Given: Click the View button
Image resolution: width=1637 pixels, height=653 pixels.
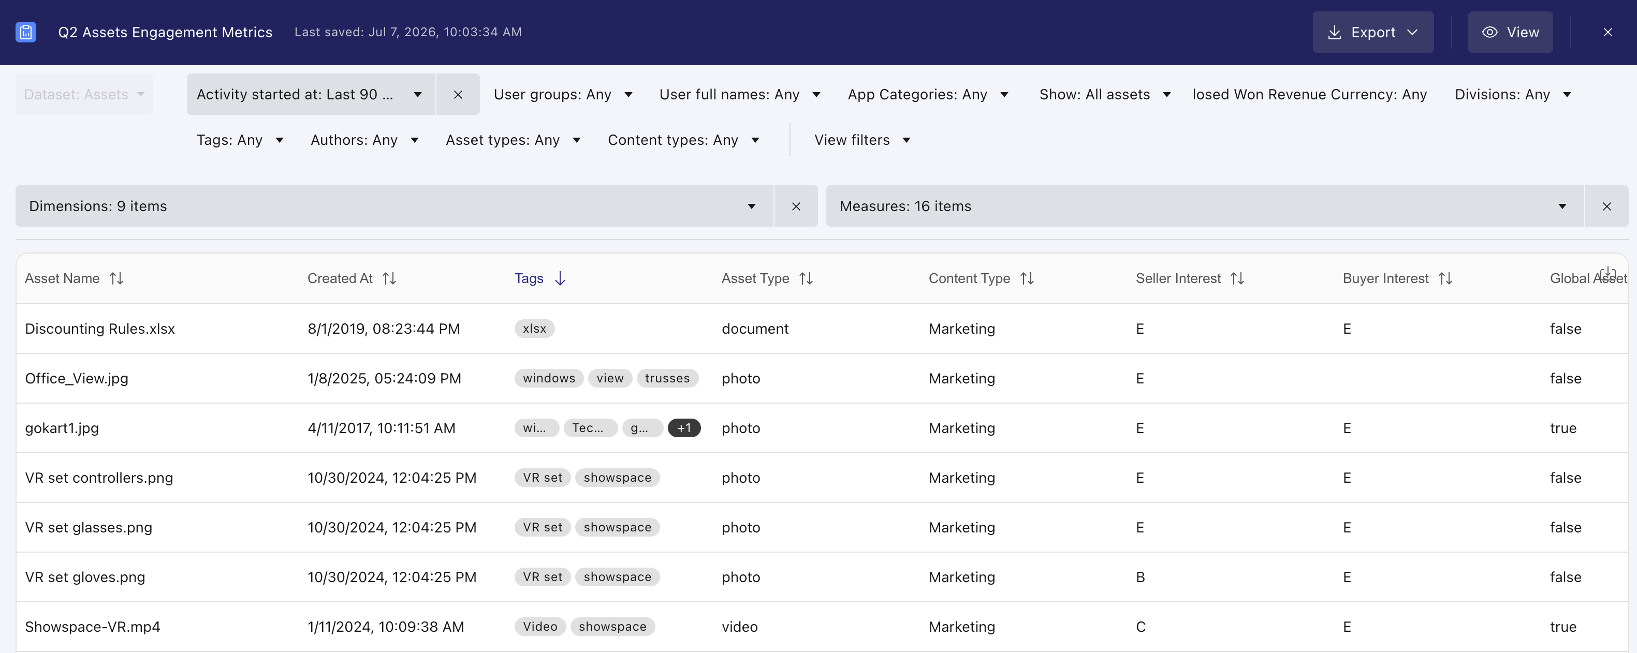Looking at the screenshot, I should tap(1510, 32).
